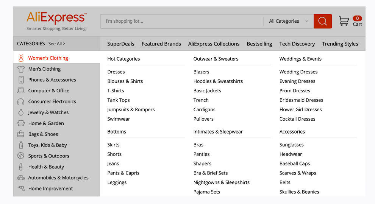Select Trending Styles in navigation bar
Image resolution: width=375 pixels, height=204 pixels.
click(x=340, y=44)
